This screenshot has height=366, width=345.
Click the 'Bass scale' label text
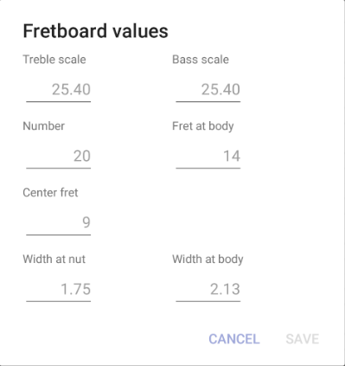[x=201, y=60]
